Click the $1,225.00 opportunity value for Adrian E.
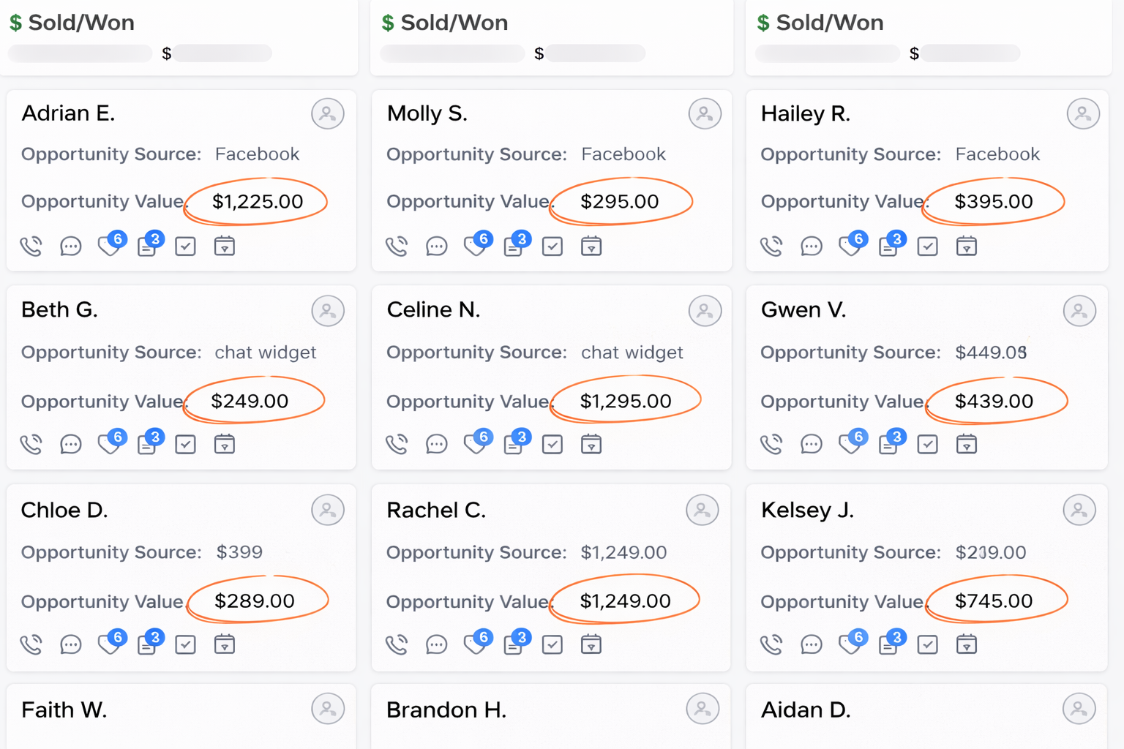1124x749 pixels. pyautogui.click(x=257, y=202)
